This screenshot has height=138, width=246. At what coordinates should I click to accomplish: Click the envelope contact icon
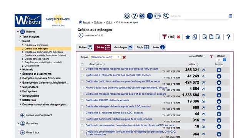tap(142, 16)
